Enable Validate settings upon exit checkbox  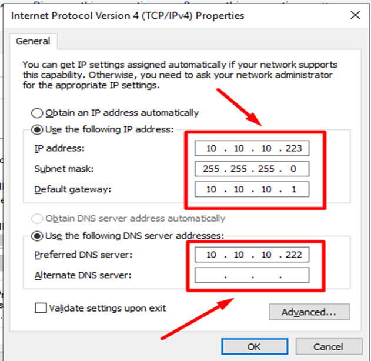coord(41,308)
